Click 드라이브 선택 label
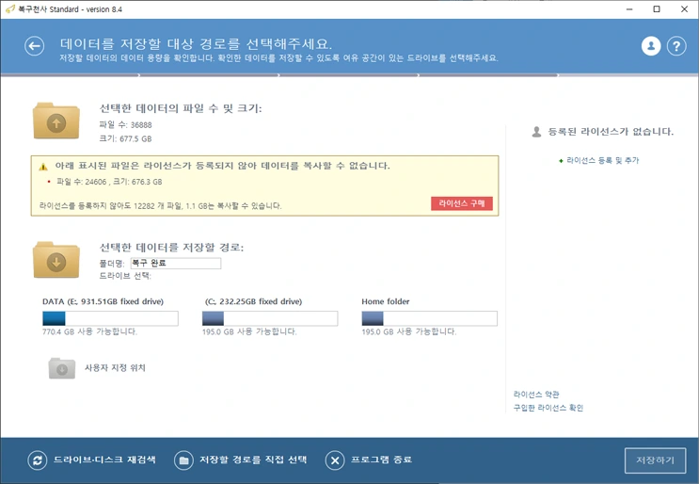Viewport: 699px width, 484px height. [x=125, y=276]
